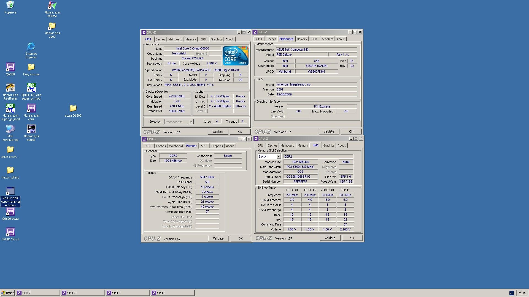Select the Chipset X48 field
This screenshot has height=297, width=529.
click(317, 61)
